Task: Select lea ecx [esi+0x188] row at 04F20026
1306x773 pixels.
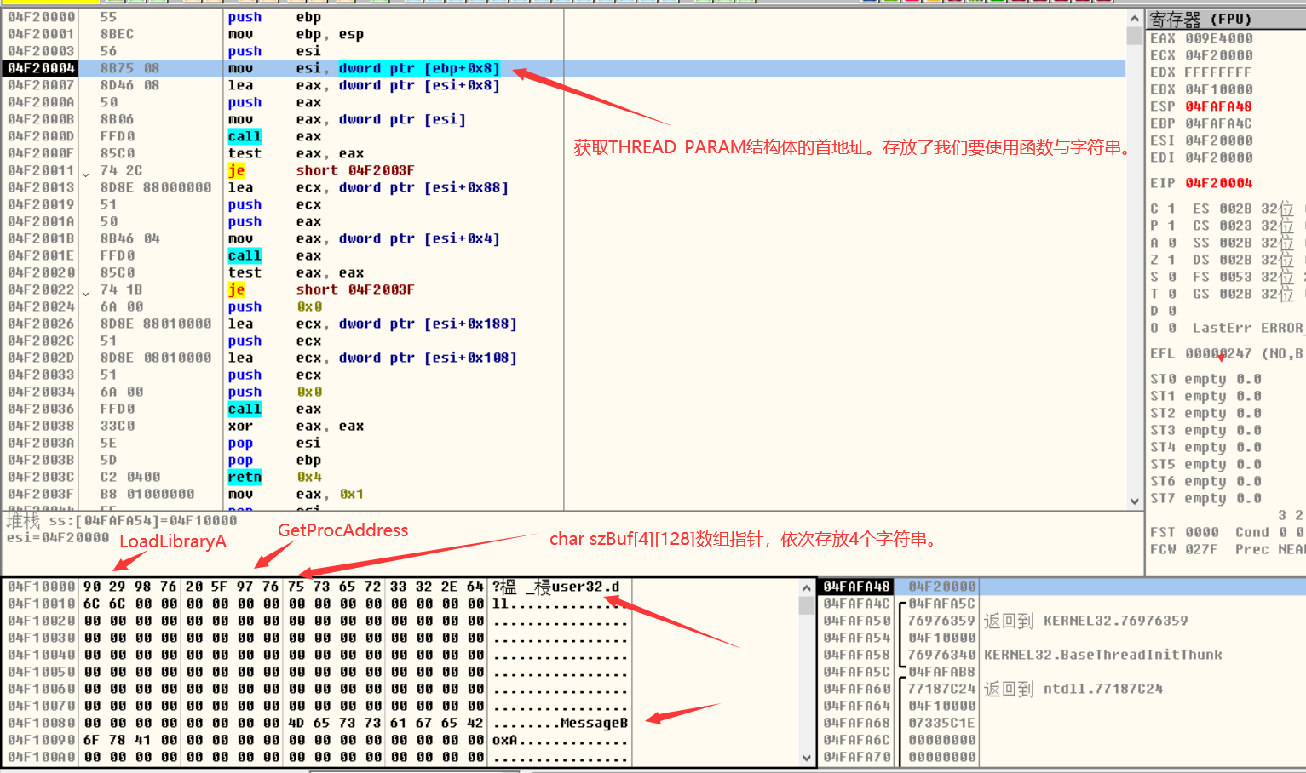Action: (564, 324)
